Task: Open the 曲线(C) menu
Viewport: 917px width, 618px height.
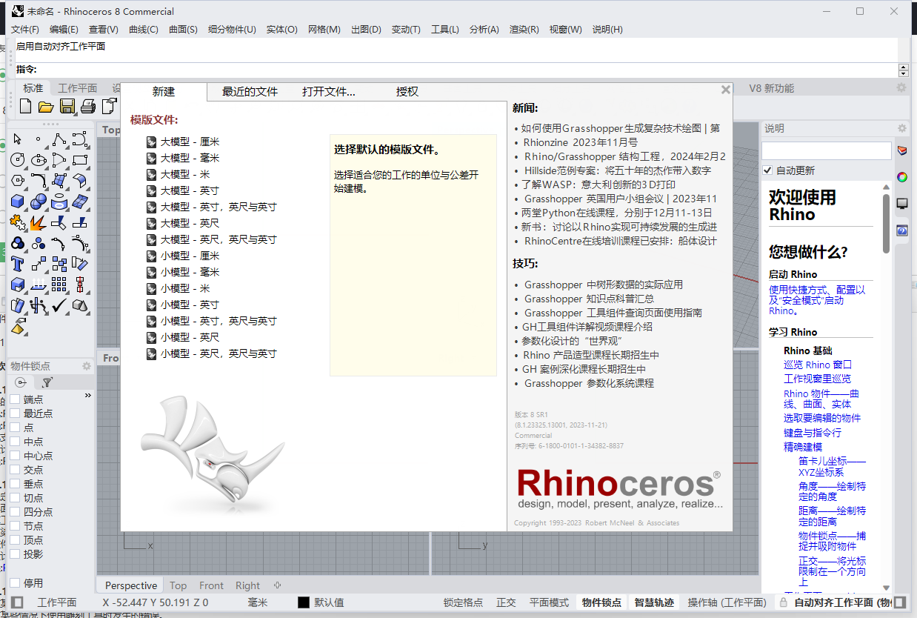Action: point(143,30)
